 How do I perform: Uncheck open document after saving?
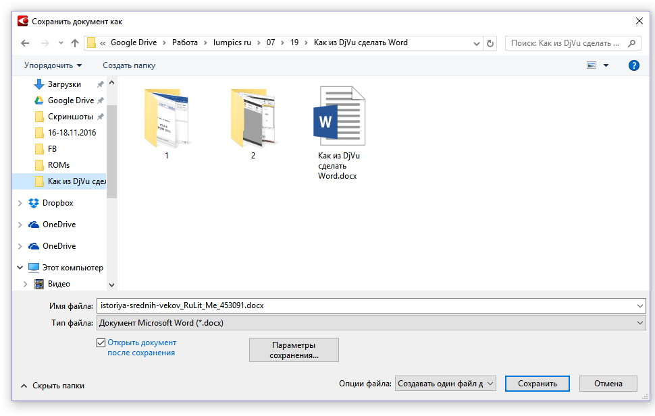[101, 343]
